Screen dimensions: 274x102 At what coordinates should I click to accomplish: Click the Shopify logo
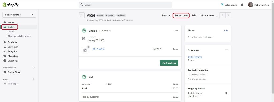pyautogui.click(x=10, y=5)
